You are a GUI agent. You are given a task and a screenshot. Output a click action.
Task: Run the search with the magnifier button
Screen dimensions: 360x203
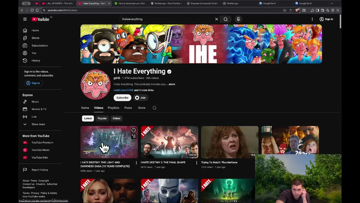(x=226, y=19)
